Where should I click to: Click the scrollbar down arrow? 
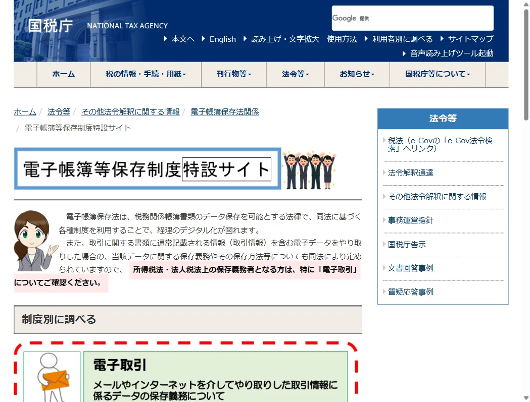coord(526,398)
